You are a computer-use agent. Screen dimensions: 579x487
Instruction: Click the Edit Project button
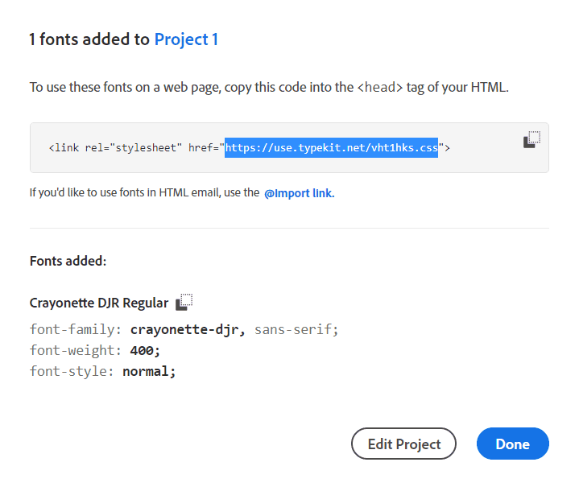pos(403,444)
